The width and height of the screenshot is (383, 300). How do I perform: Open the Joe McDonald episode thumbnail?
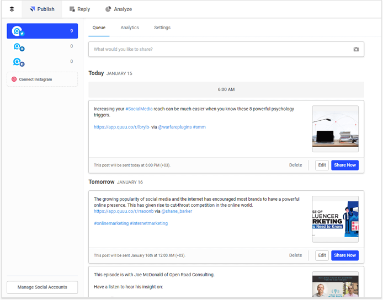click(336, 285)
